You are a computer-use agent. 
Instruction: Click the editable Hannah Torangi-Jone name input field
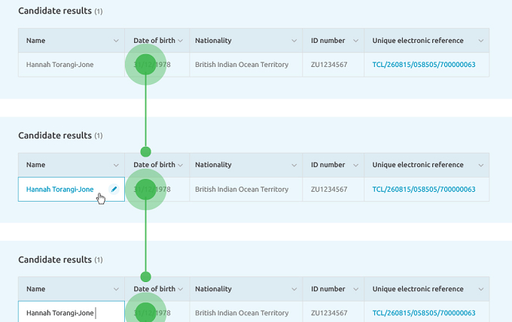72,311
